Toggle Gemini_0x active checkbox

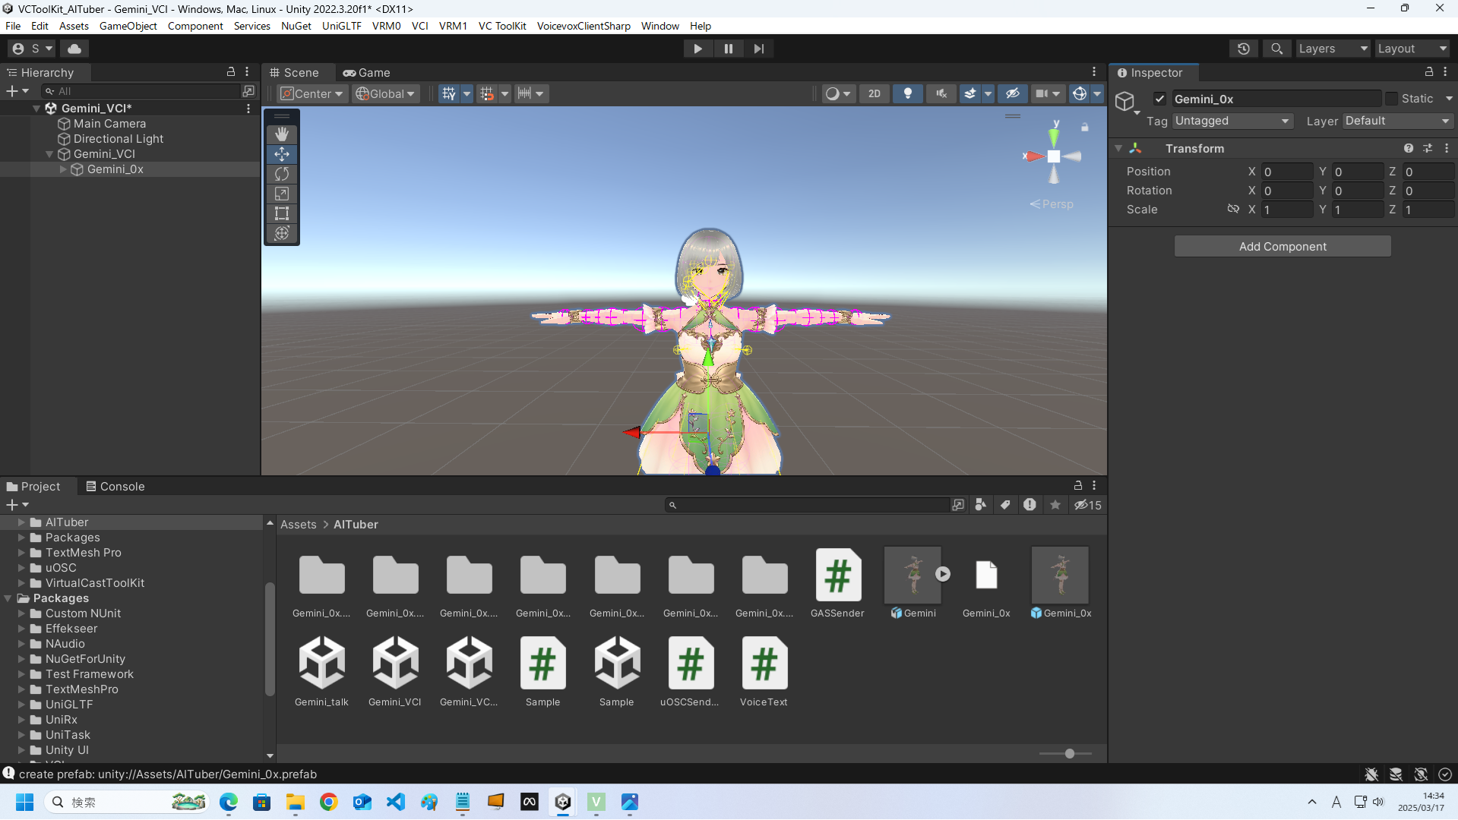coord(1159,99)
